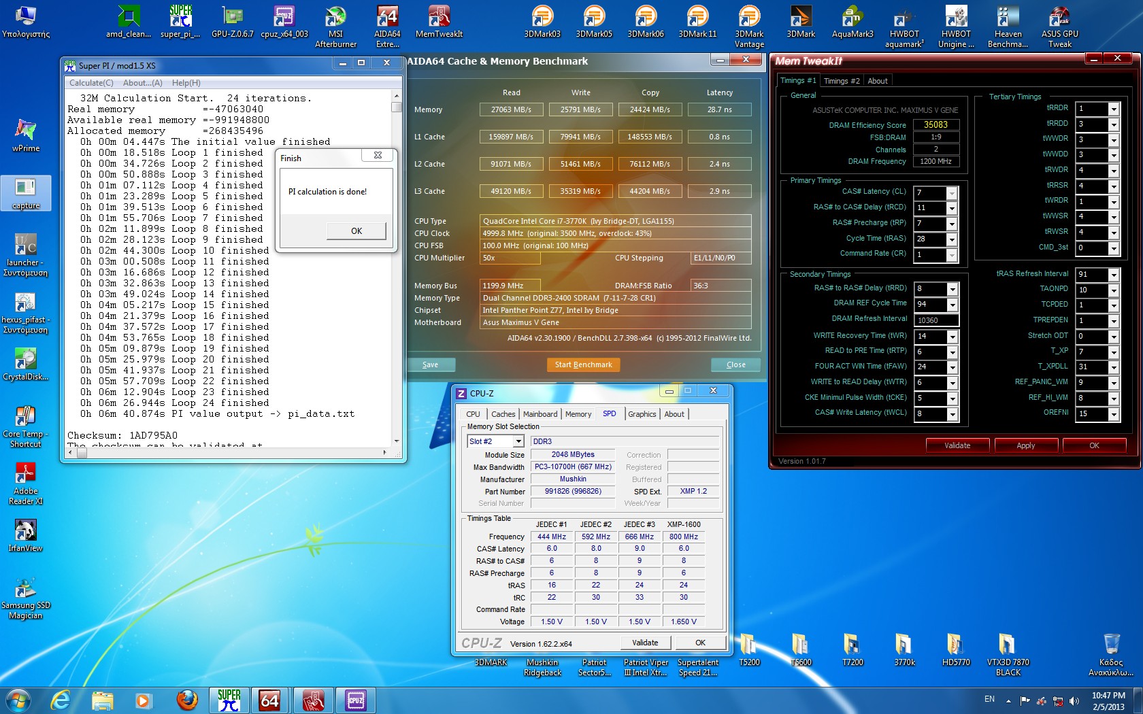This screenshot has width=1143, height=714.
Task: Click the Validate button in CPU-Z
Action: pos(645,643)
